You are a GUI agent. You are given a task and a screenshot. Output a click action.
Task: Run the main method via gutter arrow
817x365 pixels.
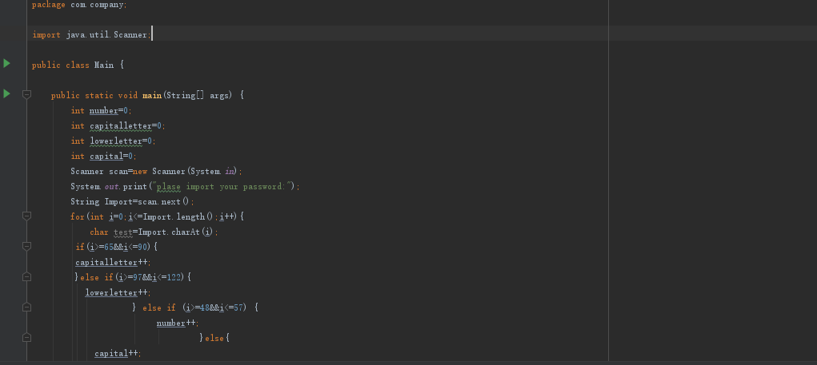coord(6,93)
